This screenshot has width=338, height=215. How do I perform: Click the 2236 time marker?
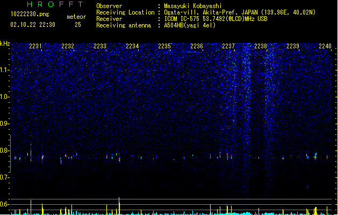point(197,46)
